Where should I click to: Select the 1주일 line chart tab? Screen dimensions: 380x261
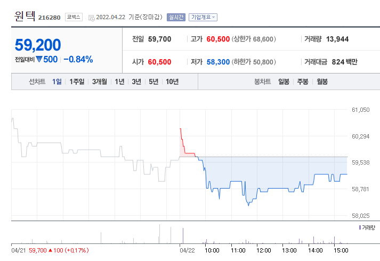pyautogui.click(x=77, y=81)
